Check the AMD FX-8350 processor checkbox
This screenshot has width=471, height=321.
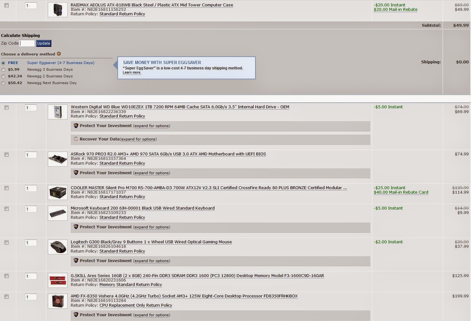[x=6, y=297]
